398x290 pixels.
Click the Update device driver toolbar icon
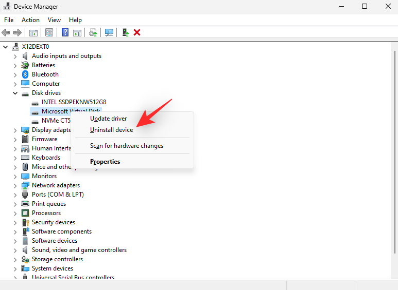coord(93,33)
